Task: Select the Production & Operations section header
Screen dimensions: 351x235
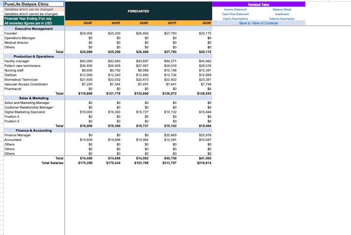Action: tap(34, 56)
